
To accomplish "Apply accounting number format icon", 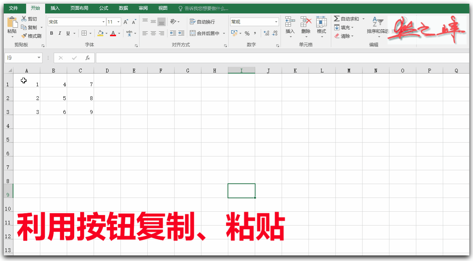I will (234, 33).
